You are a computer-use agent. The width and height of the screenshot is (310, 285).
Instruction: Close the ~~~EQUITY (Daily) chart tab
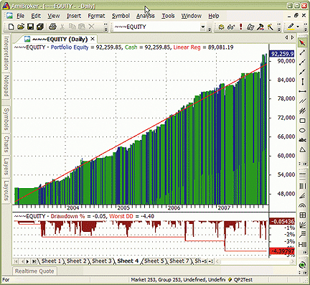93,39
